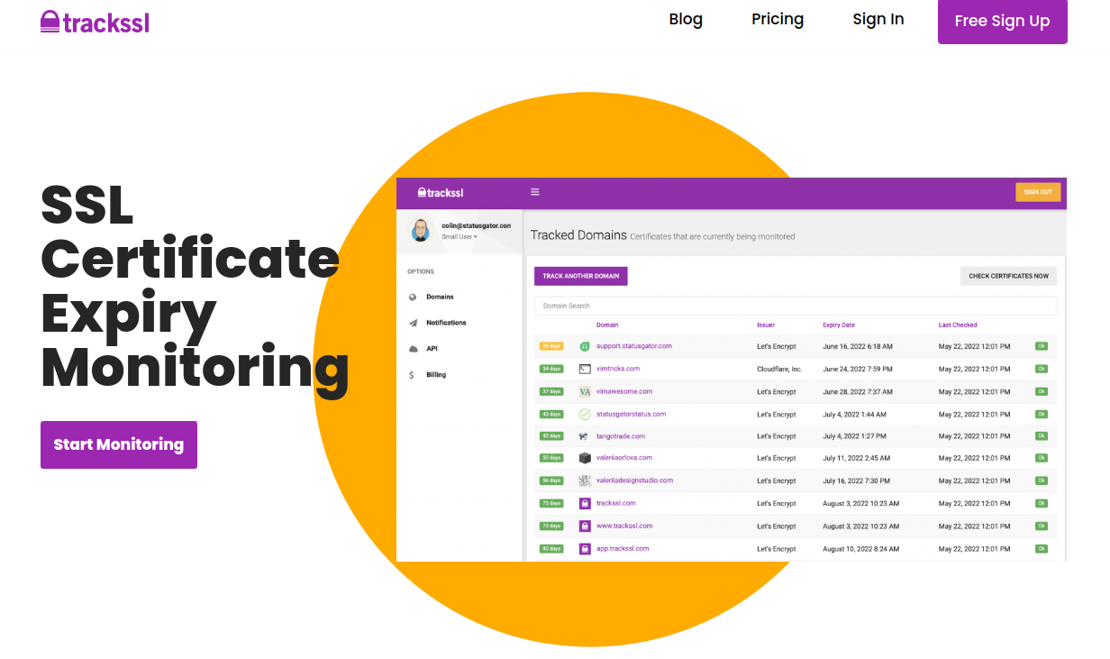Click the lock favicon next to app.trackssl.com
This screenshot has width=1110, height=659.
(x=585, y=549)
